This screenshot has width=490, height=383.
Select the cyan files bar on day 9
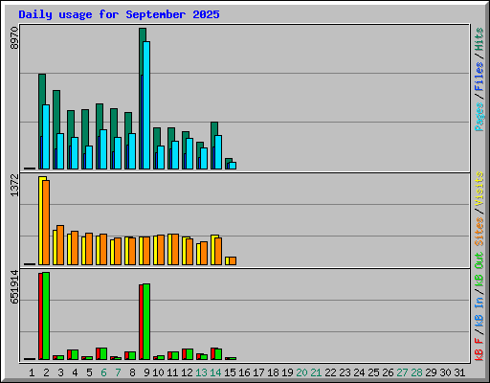pos(146,105)
